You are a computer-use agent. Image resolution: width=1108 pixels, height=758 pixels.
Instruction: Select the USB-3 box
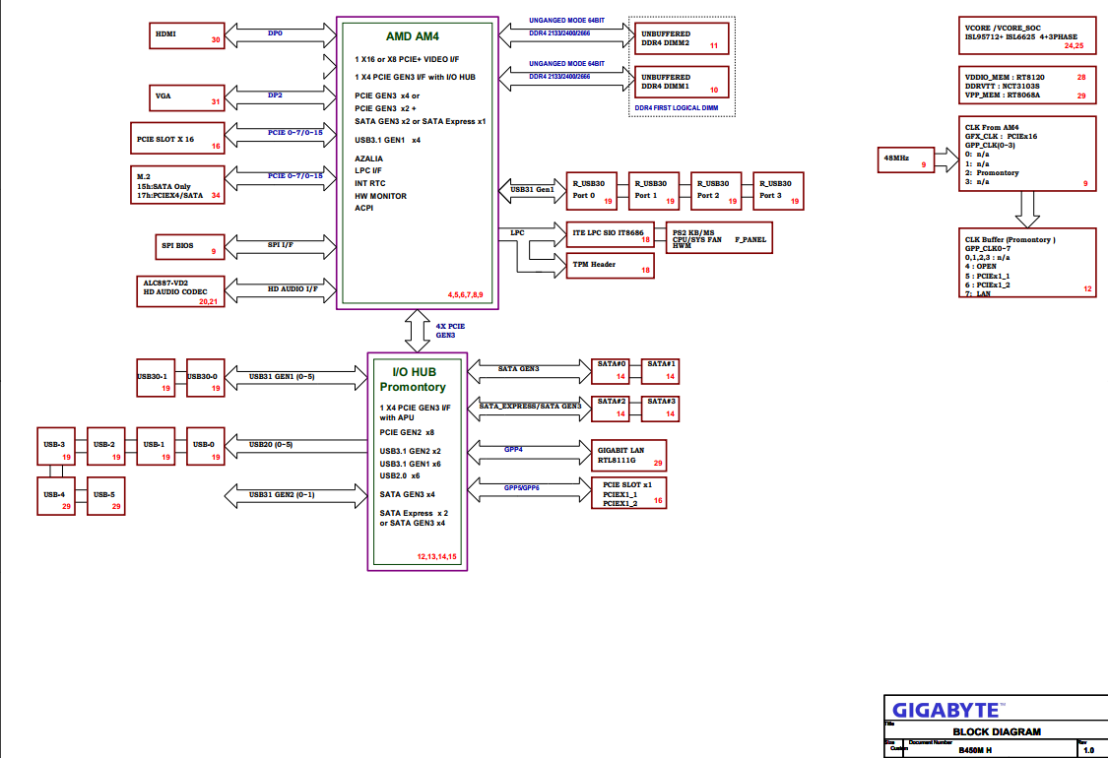pyautogui.click(x=56, y=446)
